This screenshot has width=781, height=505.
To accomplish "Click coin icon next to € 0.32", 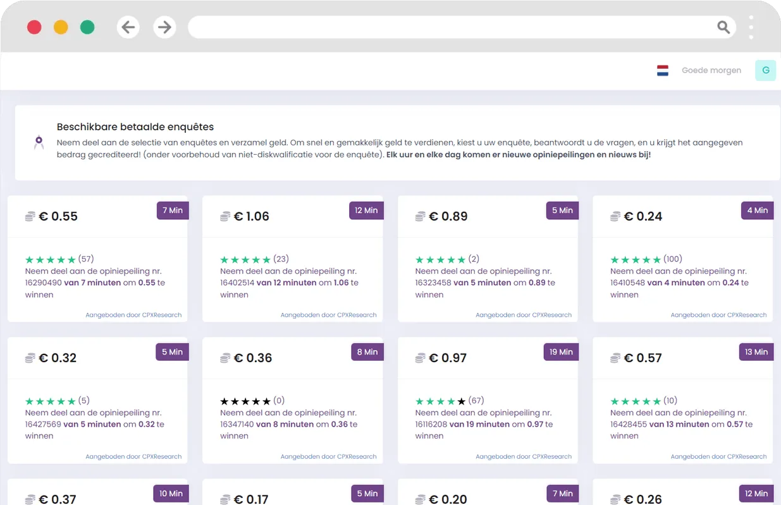I will pos(30,358).
